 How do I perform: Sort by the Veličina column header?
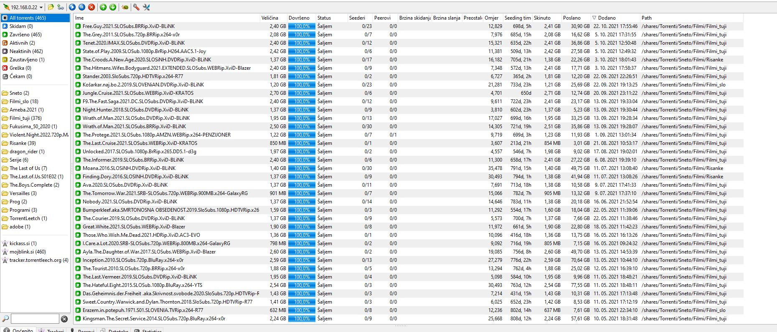pos(273,18)
